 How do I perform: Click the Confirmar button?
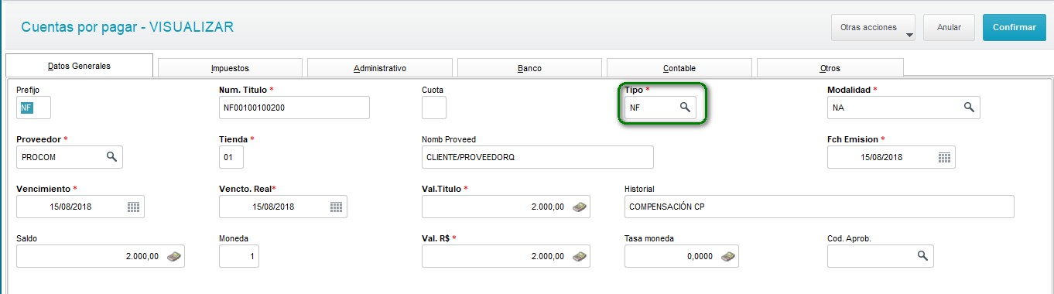click(x=1014, y=27)
